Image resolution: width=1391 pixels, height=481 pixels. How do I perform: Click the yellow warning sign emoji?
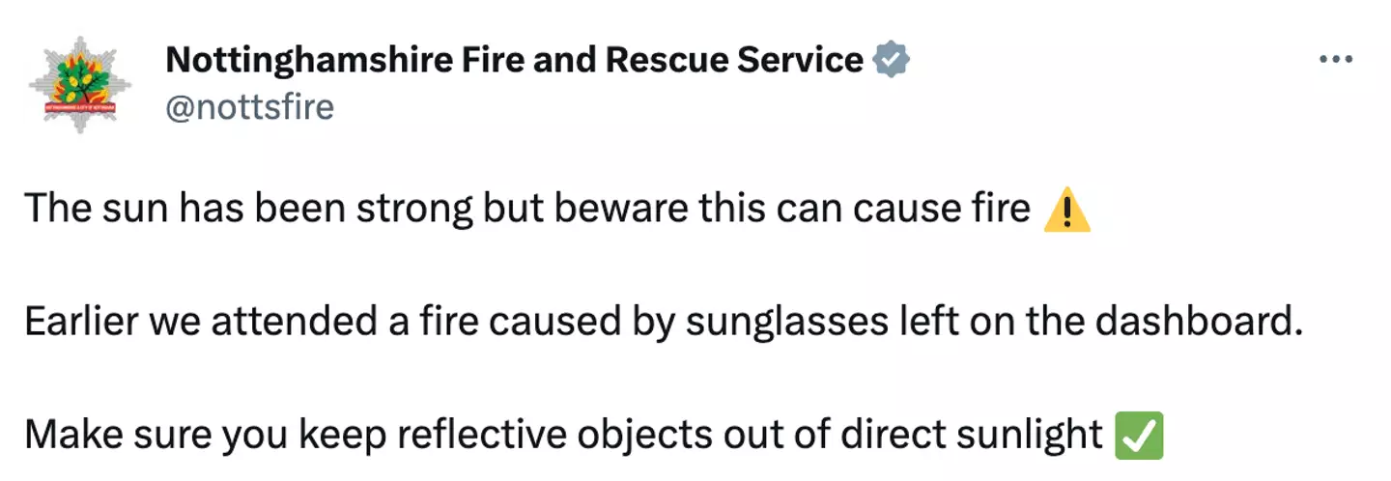[1067, 210]
